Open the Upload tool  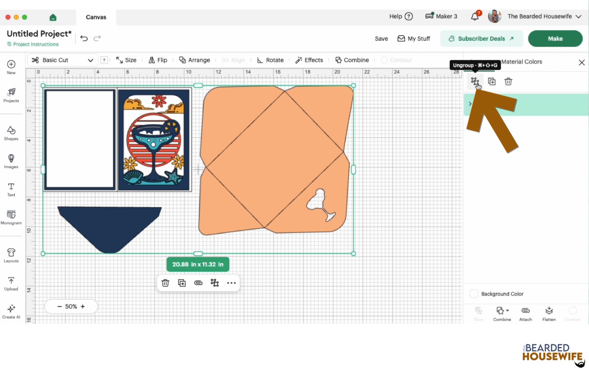tap(11, 284)
